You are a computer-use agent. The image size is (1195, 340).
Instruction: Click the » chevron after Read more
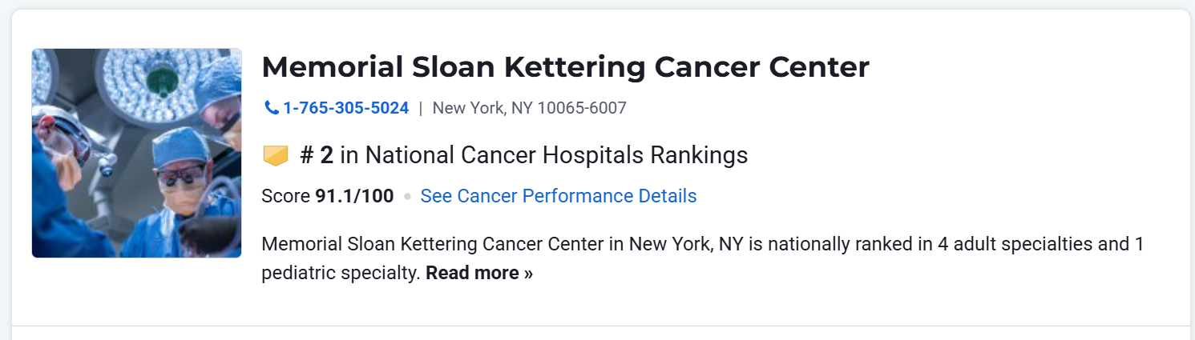(x=528, y=274)
